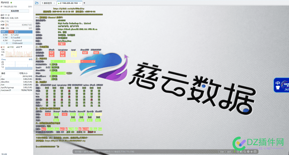Image resolution: width=289 pixels, height=155 pixels.
Task: Click the 本机 ping target link
Action: (x=31, y=59)
